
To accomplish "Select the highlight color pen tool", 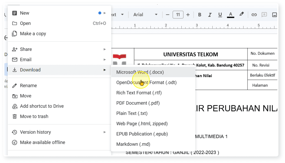I will pos(241,14).
